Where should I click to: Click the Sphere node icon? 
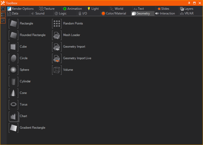pos(13,70)
